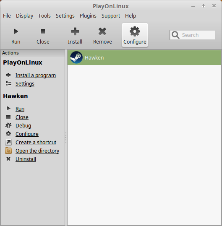The height and width of the screenshot is (226, 222).
Task: Select the Hawken entry in program list
Action: [x=144, y=58]
